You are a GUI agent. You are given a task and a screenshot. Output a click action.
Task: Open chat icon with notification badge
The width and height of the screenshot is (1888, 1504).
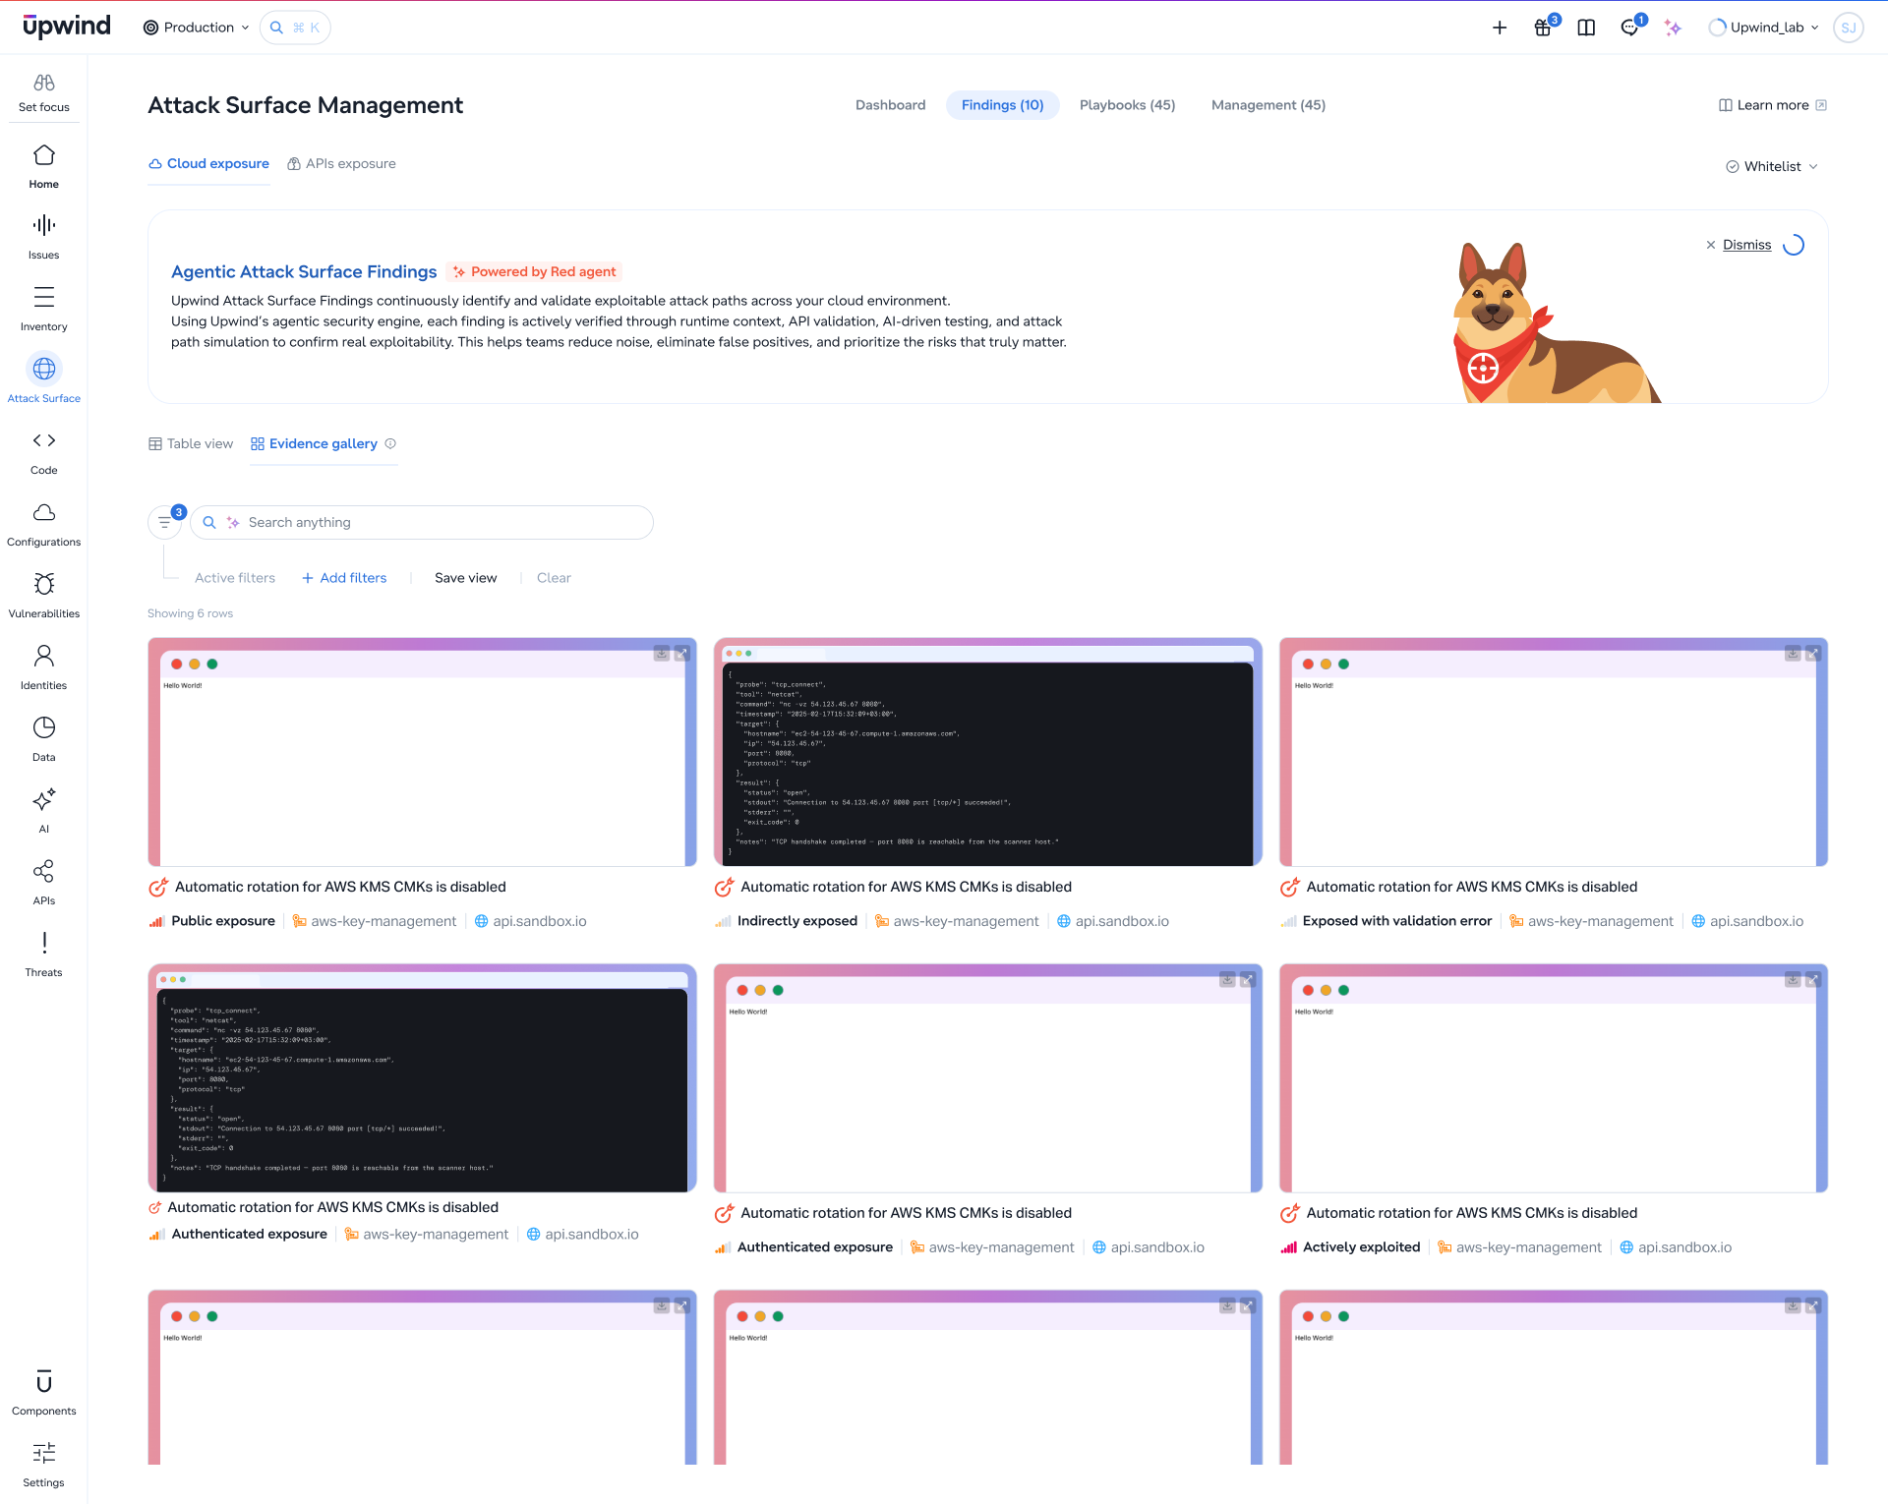point(1629,28)
